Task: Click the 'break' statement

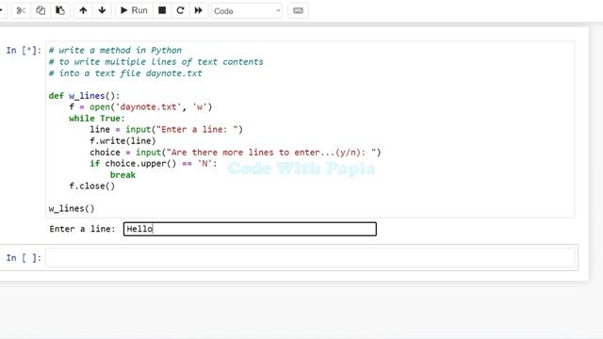Action: click(122, 175)
